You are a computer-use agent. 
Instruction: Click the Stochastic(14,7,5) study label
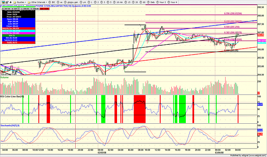(10, 125)
